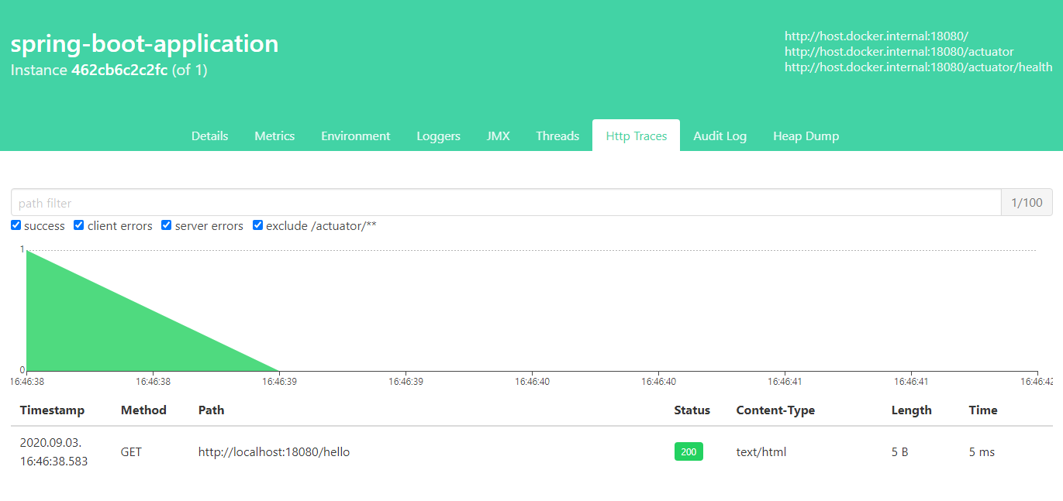Click the spring-boot-application title
Viewport: 1063px width, 501px height.
click(x=144, y=43)
